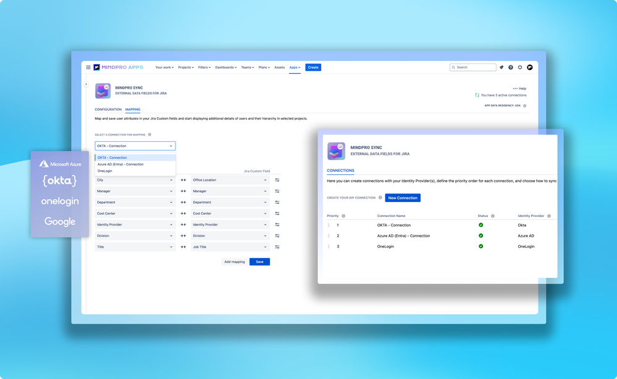Open settings sliders icon for the Manager mapping row
The width and height of the screenshot is (617, 379).
[x=277, y=191]
